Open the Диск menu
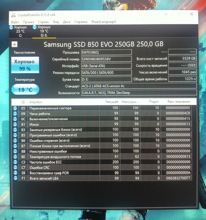This screenshot has width=206, height=220. click(x=66, y=22)
